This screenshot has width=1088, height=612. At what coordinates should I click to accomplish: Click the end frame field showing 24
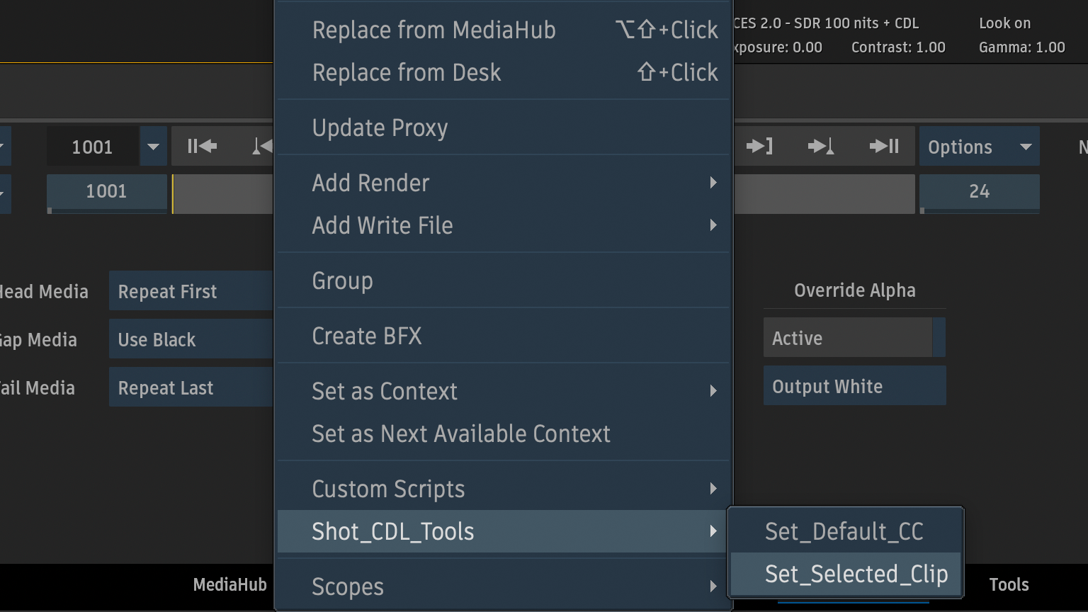click(979, 191)
